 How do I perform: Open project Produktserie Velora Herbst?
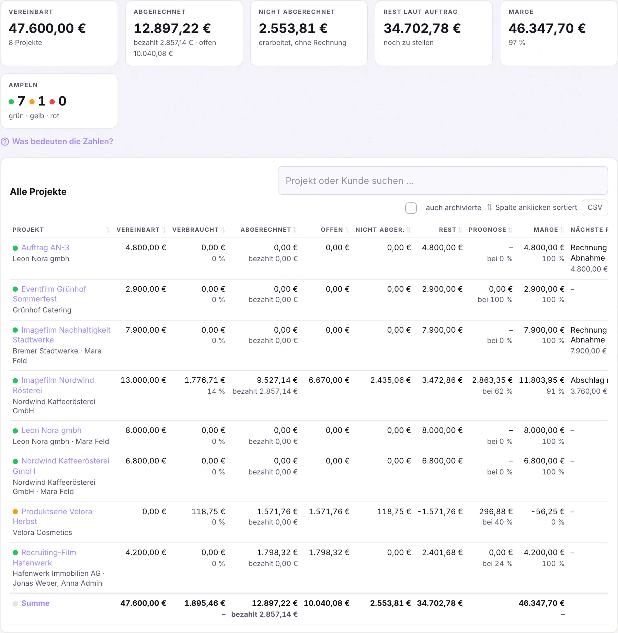point(53,516)
